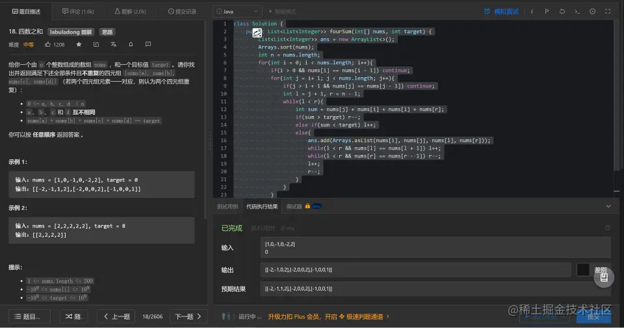Viewport: 624px width, 328px height.
Task: Enter fullscreen with the expand icon
Action: click(608, 12)
